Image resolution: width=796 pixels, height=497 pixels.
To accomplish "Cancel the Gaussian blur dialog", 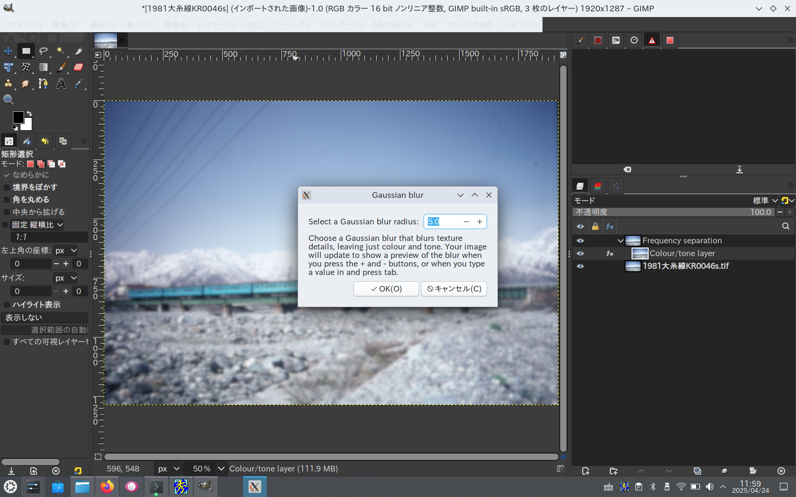I will click(453, 289).
